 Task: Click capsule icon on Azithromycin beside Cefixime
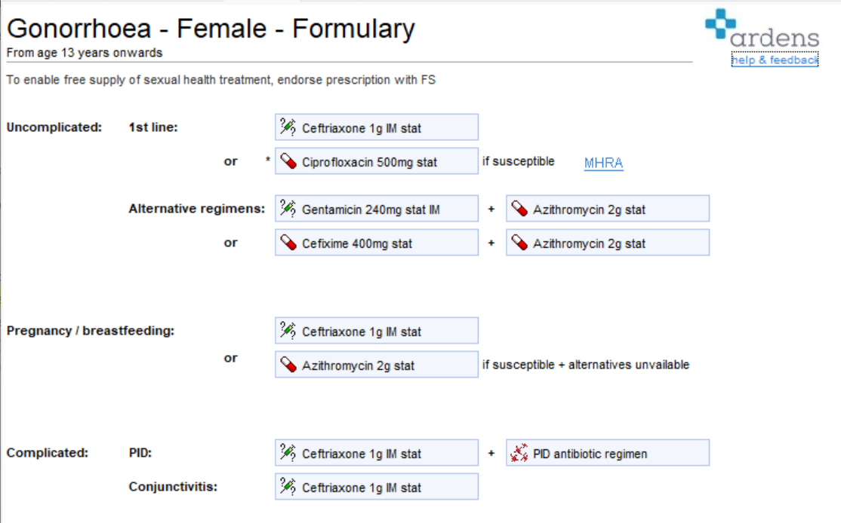pyautogui.click(x=519, y=243)
